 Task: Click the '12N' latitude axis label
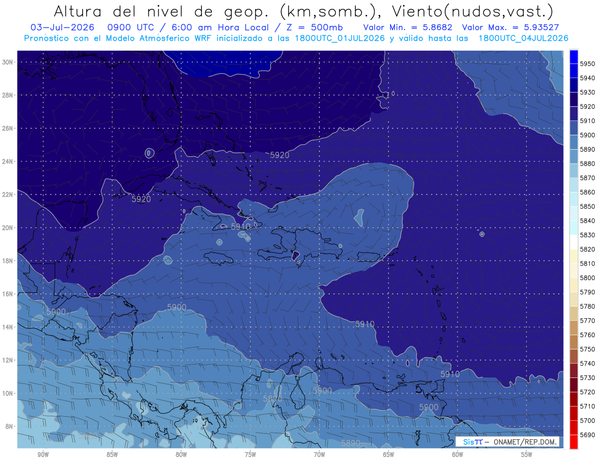[x=7, y=360]
